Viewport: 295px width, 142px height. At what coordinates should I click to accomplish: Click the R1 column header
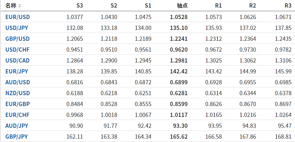point(218,6)
